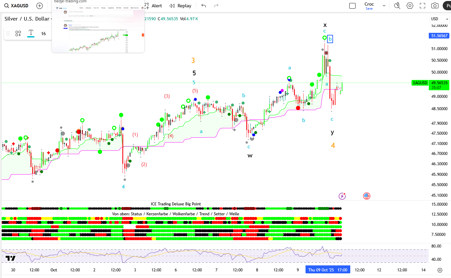
Task: Open drawing templates icon in floating toolbar
Action: pyautogui.click(x=18, y=34)
